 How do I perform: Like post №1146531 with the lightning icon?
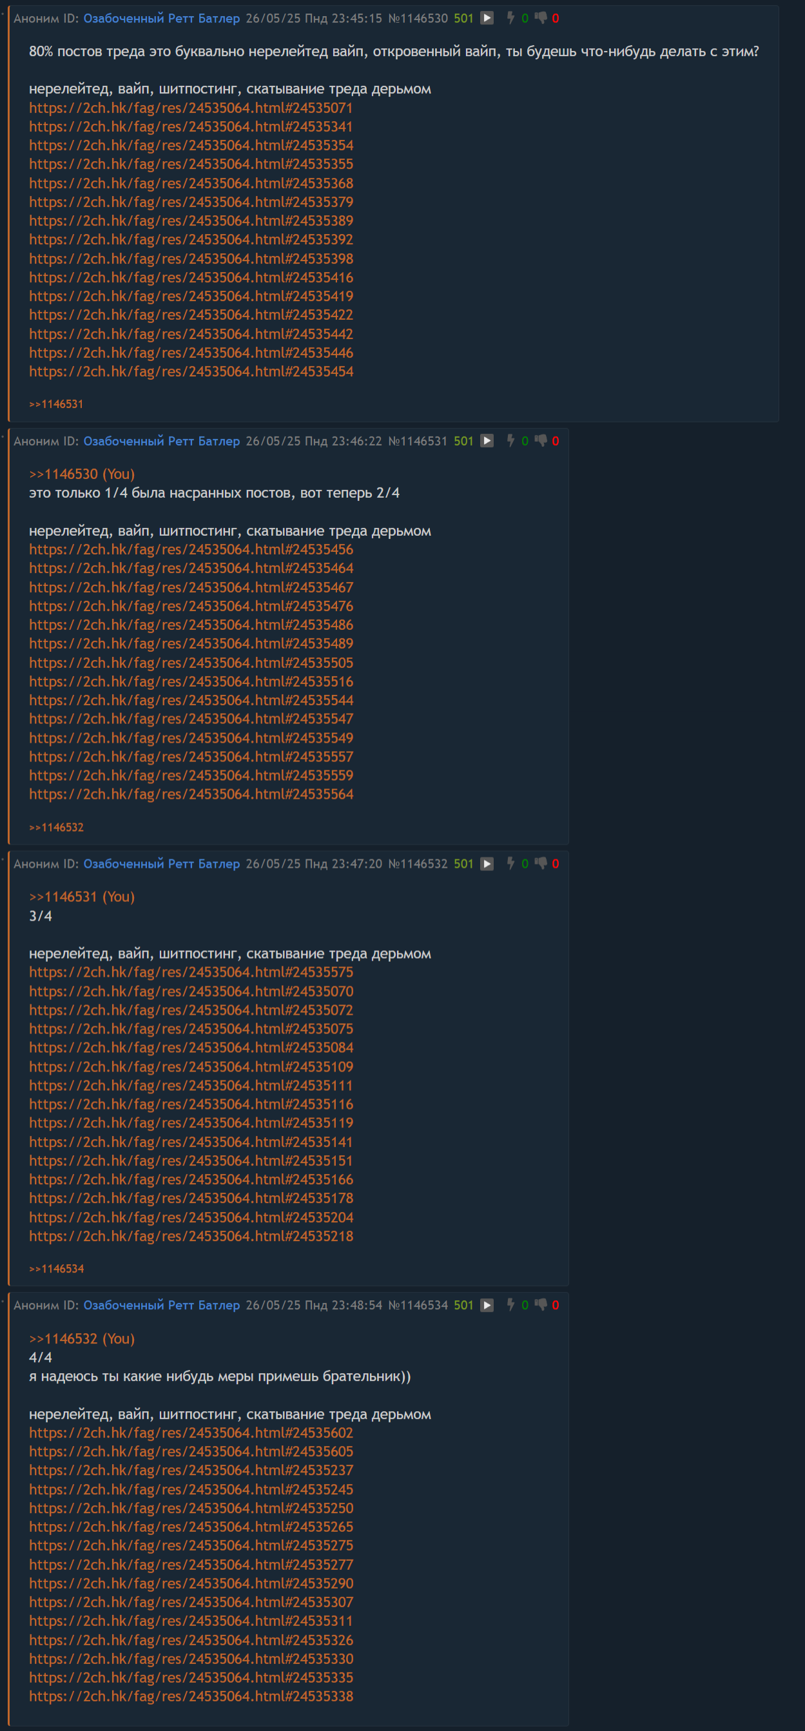coord(510,441)
